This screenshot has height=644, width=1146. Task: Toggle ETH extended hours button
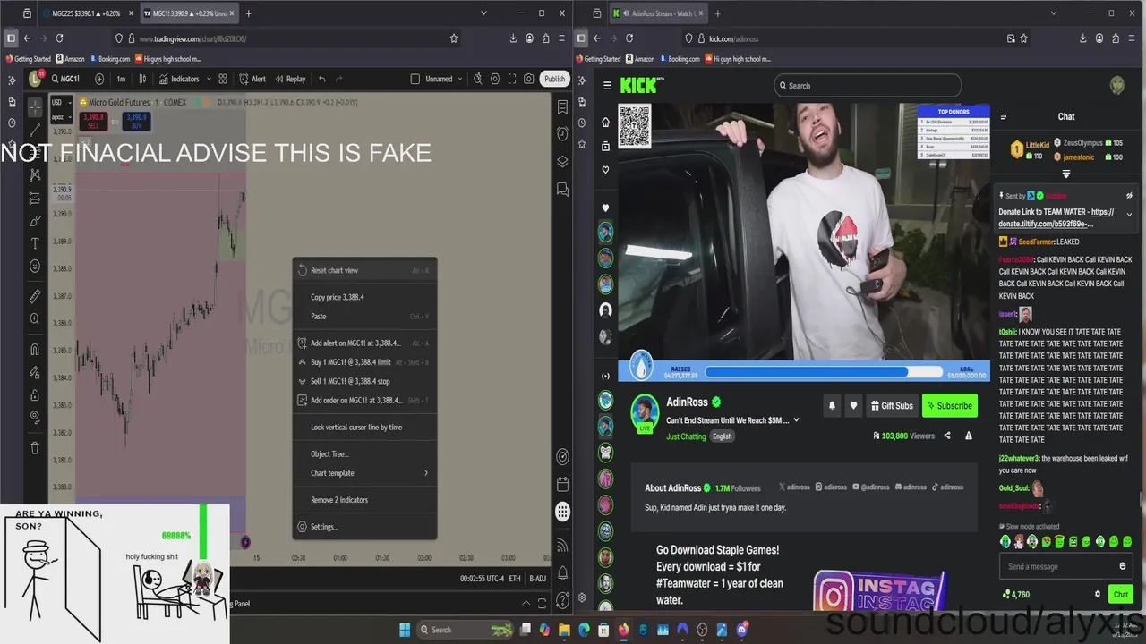(x=515, y=579)
